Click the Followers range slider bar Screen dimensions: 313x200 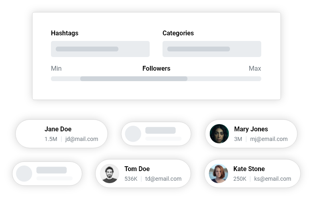(156, 79)
